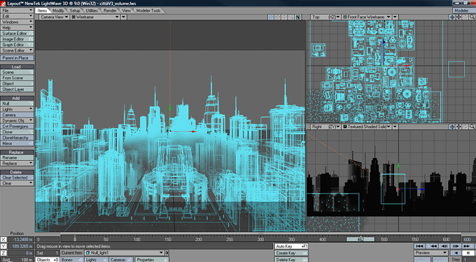The height and width of the screenshot is (262, 476).
Task: Click Load Scene button
Action: [17, 72]
